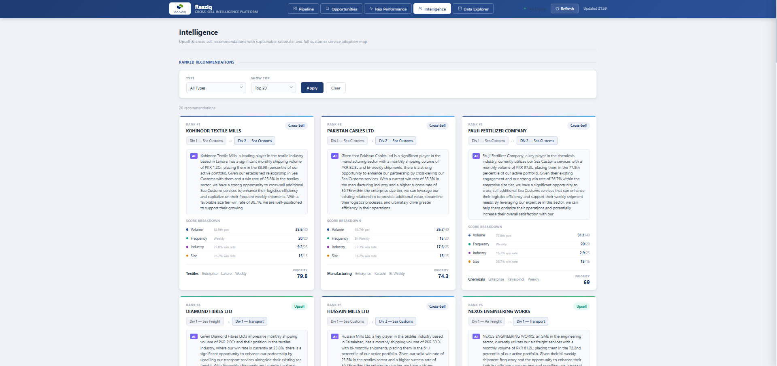Click the 20 recommendations count label
The width and height of the screenshot is (777, 366).
[x=197, y=108]
